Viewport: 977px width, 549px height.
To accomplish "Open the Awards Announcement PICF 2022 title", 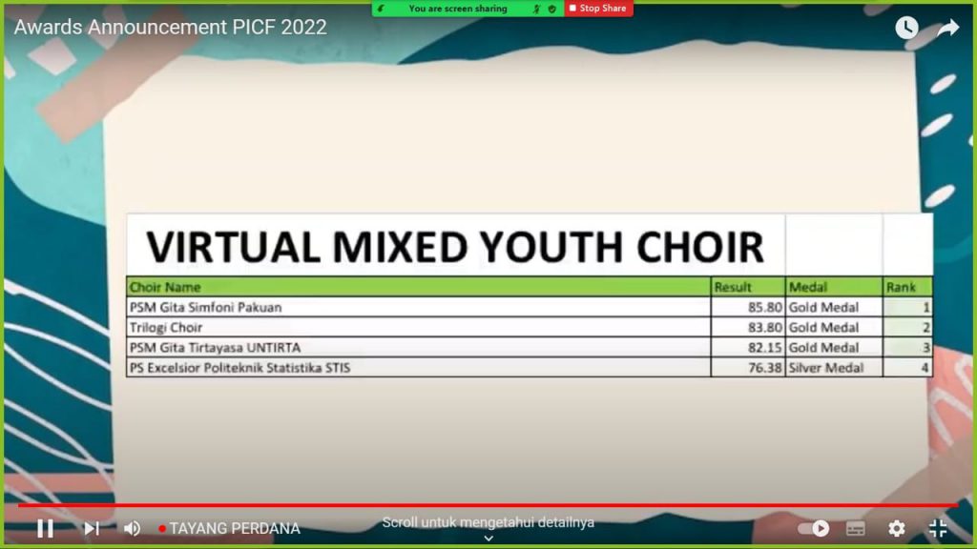I will (x=170, y=27).
